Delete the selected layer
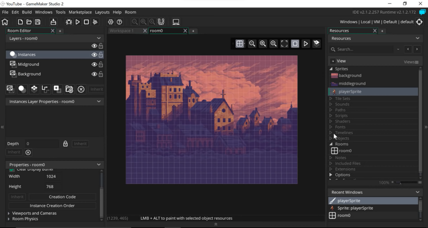The image size is (428, 228). [x=81, y=89]
